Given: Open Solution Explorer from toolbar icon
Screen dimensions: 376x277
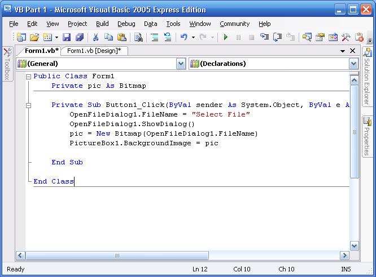Looking at the screenshot, I should pyautogui.click(x=307, y=37).
